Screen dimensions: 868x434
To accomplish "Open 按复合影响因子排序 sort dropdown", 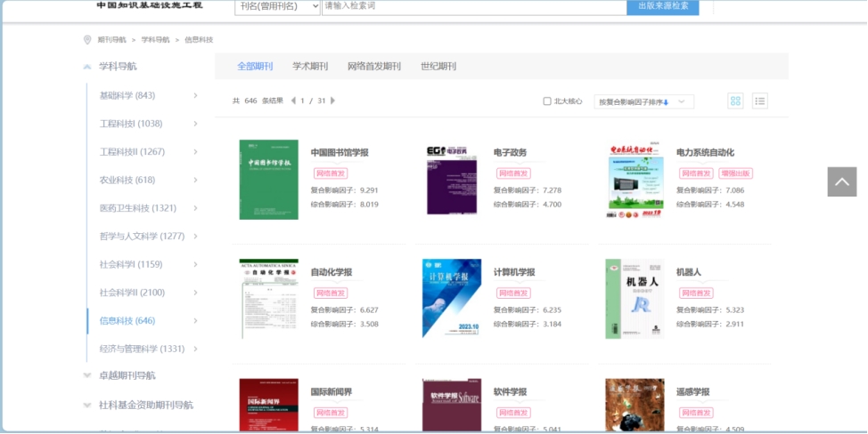I will [x=643, y=102].
